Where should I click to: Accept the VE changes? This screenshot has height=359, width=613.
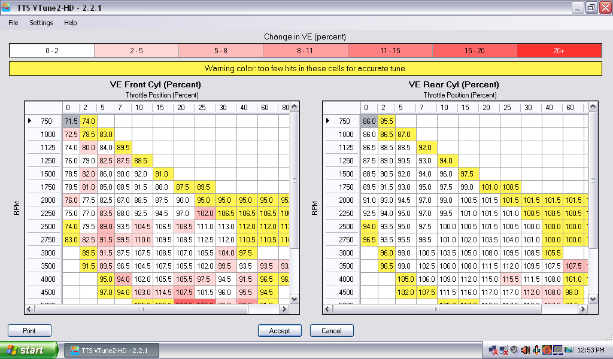pyautogui.click(x=280, y=330)
